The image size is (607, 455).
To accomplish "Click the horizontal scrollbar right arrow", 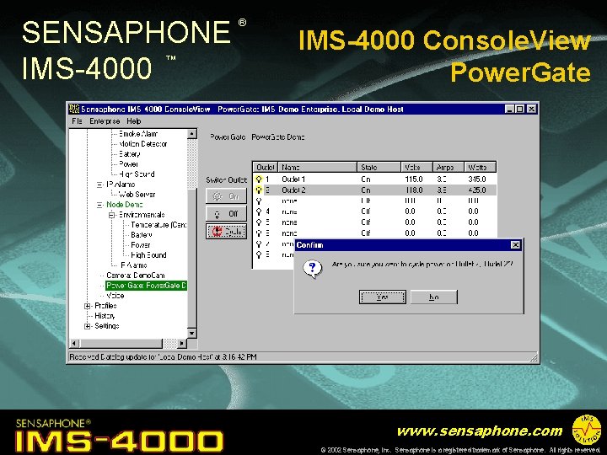I will coord(182,343).
